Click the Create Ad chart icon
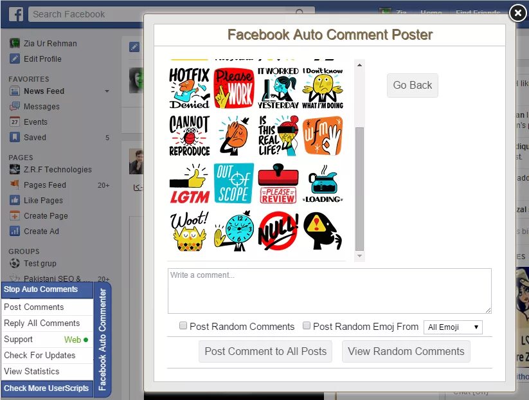 pos(15,232)
